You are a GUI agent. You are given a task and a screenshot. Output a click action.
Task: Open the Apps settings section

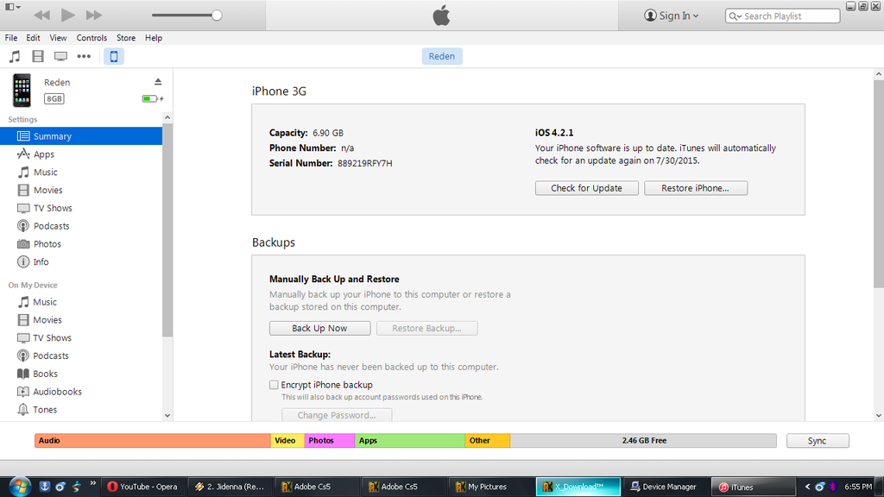click(43, 154)
